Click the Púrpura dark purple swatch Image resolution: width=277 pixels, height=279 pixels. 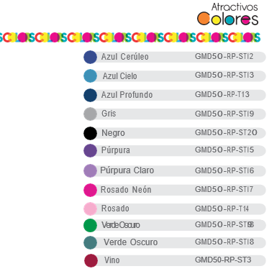90,150
